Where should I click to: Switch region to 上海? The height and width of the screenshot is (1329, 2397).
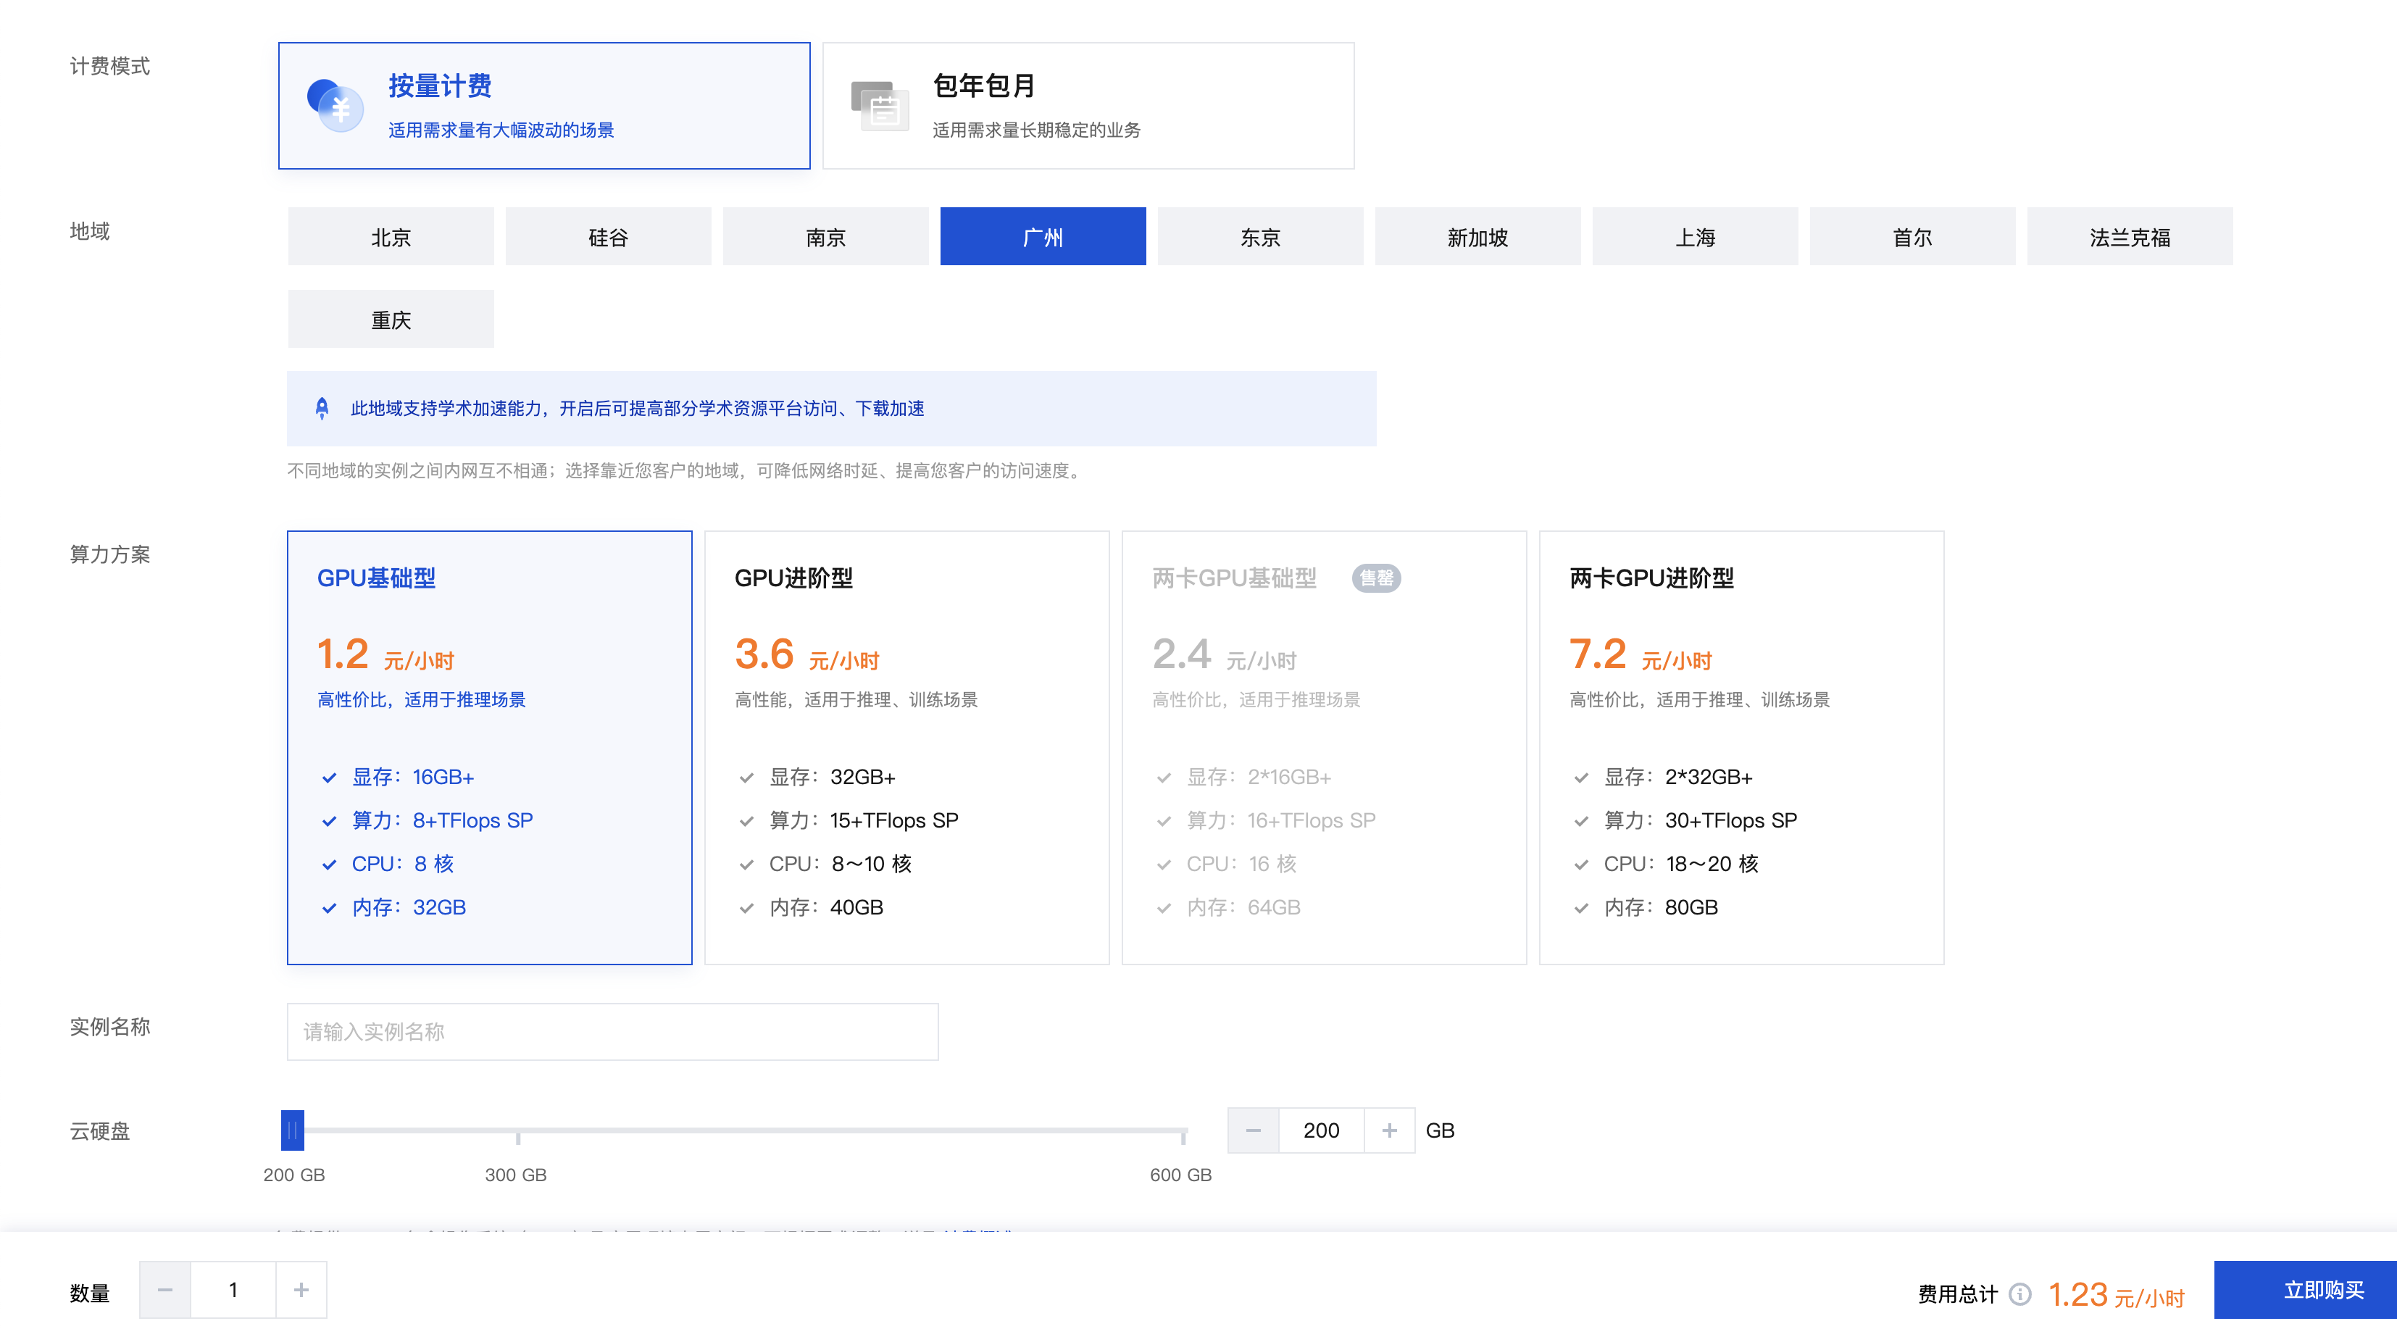click(x=1694, y=238)
